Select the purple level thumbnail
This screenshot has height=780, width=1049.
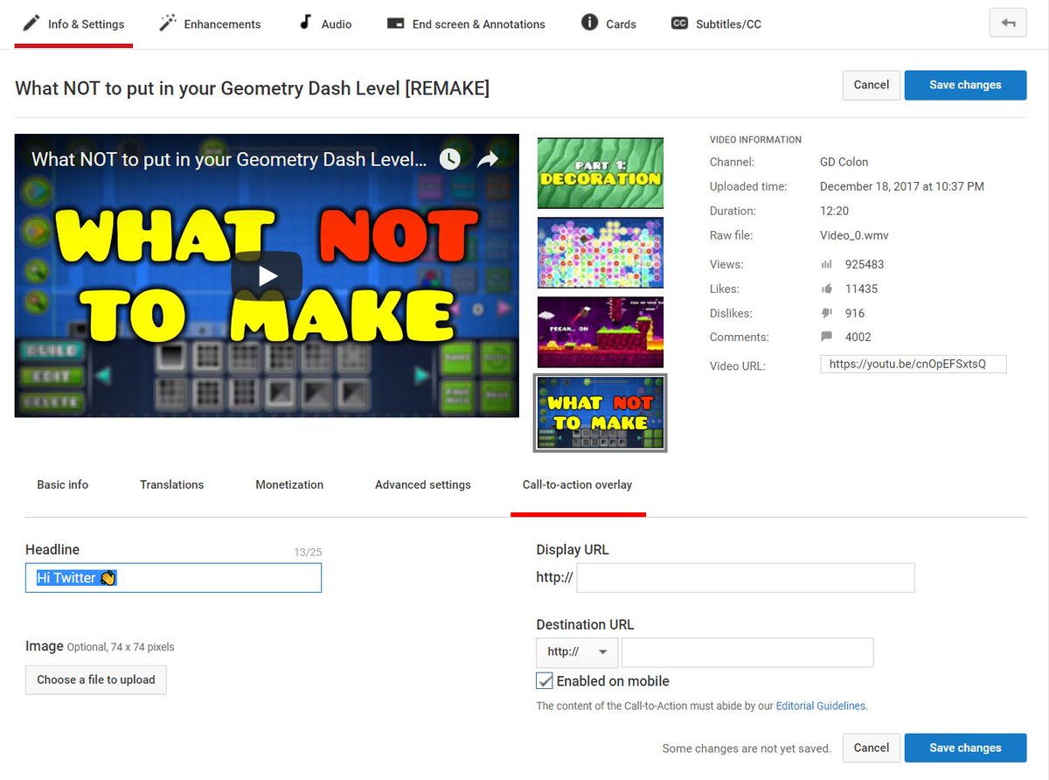click(x=600, y=332)
